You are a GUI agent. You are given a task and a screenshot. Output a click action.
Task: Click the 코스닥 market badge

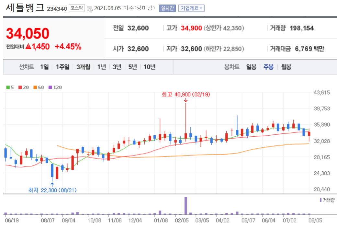76,8
